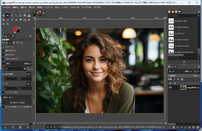Select the Move tool in the toolbox
The width and height of the screenshot is (202, 131).
tap(4, 16)
